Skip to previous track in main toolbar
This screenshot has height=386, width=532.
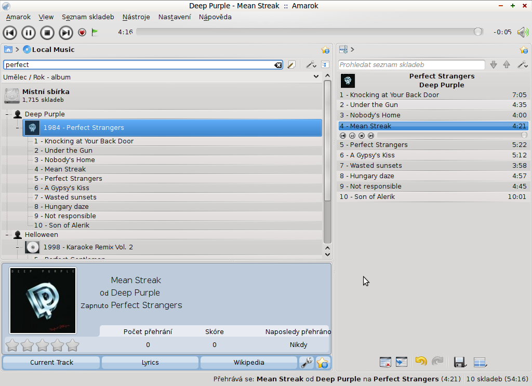(10, 33)
